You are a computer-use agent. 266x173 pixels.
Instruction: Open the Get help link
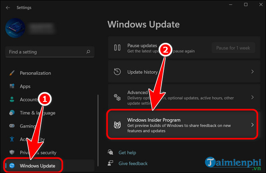click(x=127, y=152)
